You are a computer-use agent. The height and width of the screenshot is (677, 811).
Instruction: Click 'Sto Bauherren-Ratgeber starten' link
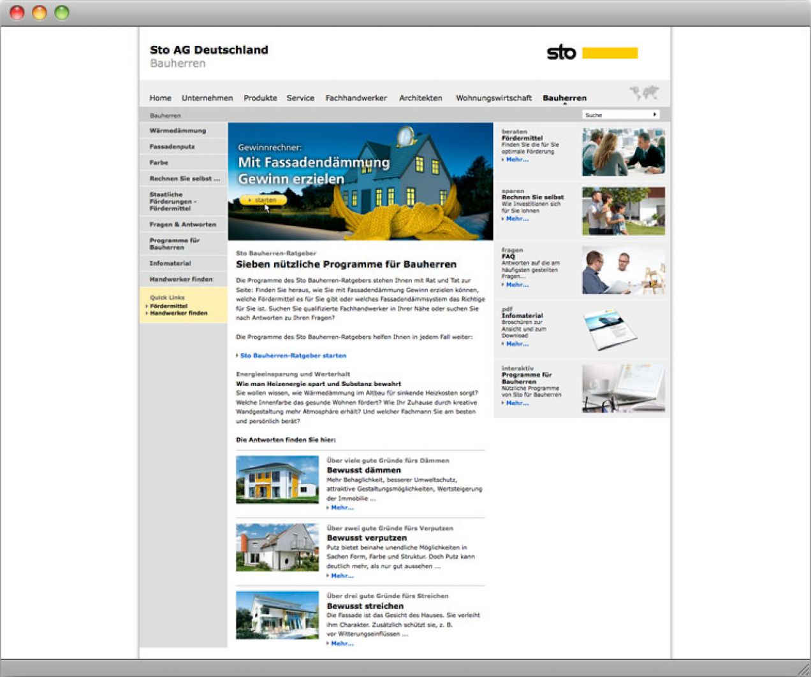tap(293, 355)
